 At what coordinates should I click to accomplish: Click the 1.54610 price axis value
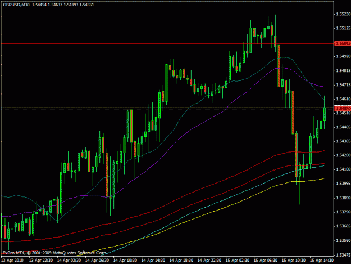pos(343,99)
